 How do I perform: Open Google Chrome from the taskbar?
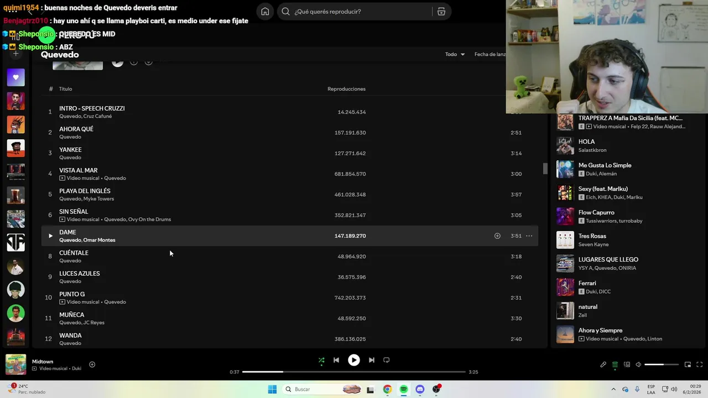(x=387, y=390)
